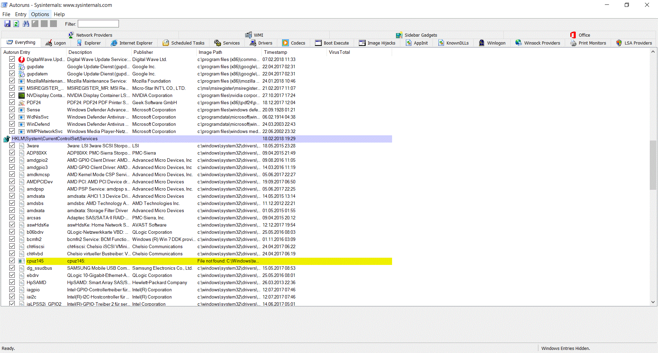Click the Refresh toolbar icon
Screen dimensions: 658x353
pos(16,24)
